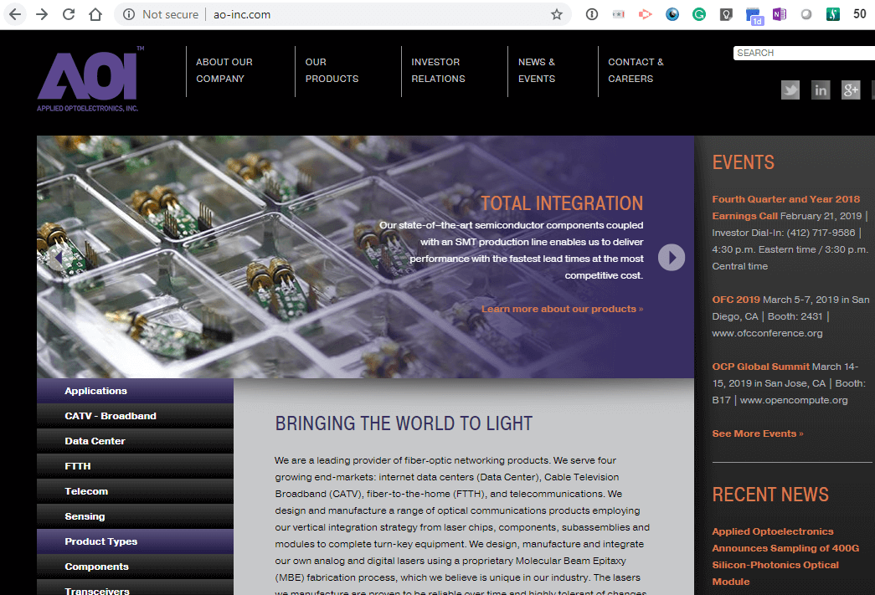Viewport: 875px width, 595px height.
Task: Open Contact & Careers menu
Action: (636, 70)
